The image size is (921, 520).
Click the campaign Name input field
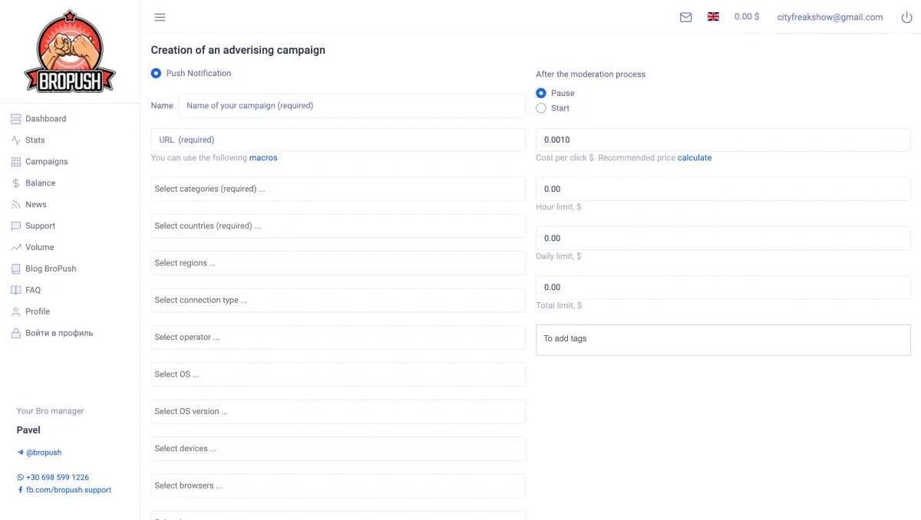352,106
